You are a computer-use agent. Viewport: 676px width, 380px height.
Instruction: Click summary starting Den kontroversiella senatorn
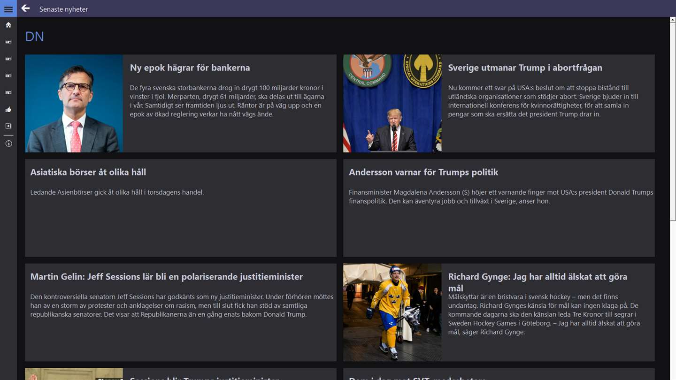coord(182,305)
